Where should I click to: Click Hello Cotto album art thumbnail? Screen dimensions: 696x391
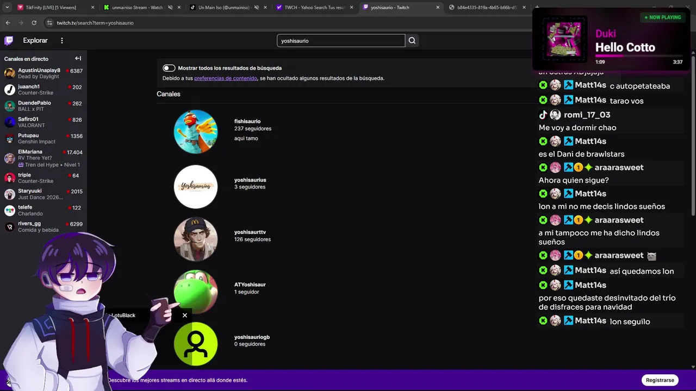[x=564, y=40]
